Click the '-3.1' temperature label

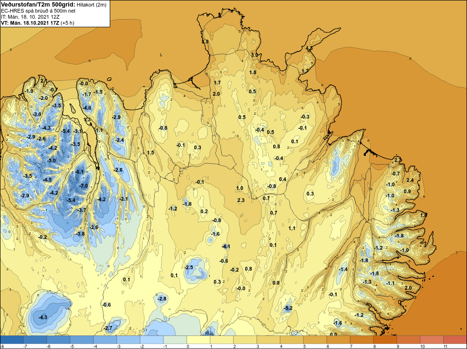point(78,131)
